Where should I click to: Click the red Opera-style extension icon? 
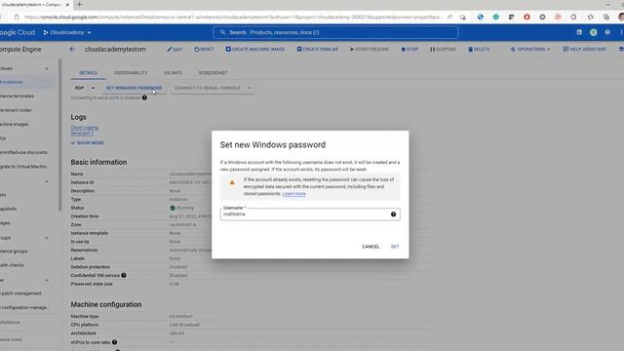click(x=526, y=18)
